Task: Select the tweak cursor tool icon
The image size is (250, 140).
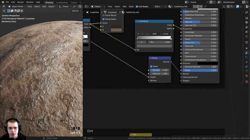Action: point(4,11)
